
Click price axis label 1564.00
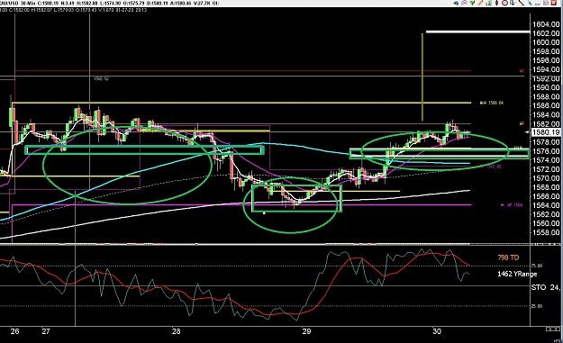545,205
